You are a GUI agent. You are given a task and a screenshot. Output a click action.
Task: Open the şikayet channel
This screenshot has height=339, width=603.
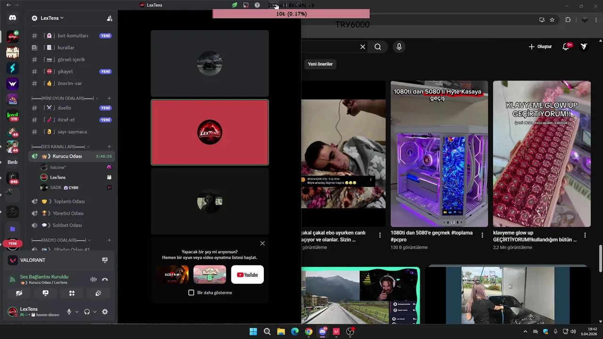tap(72, 72)
